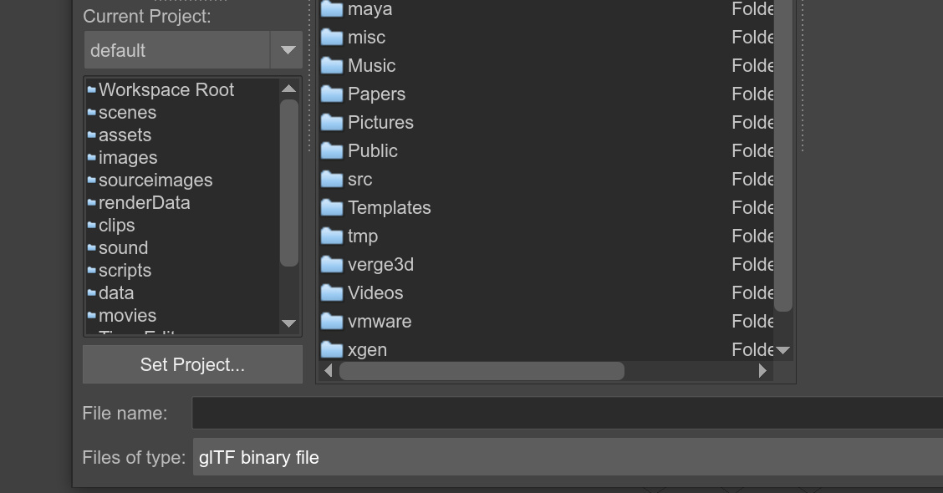Select the default project combo box
943x493 pixels.
193,50
